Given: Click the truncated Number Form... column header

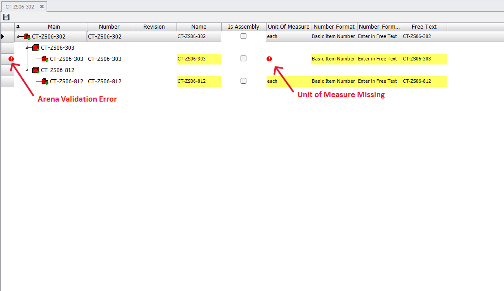Looking at the screenshot, I should [x=379, y=27].
